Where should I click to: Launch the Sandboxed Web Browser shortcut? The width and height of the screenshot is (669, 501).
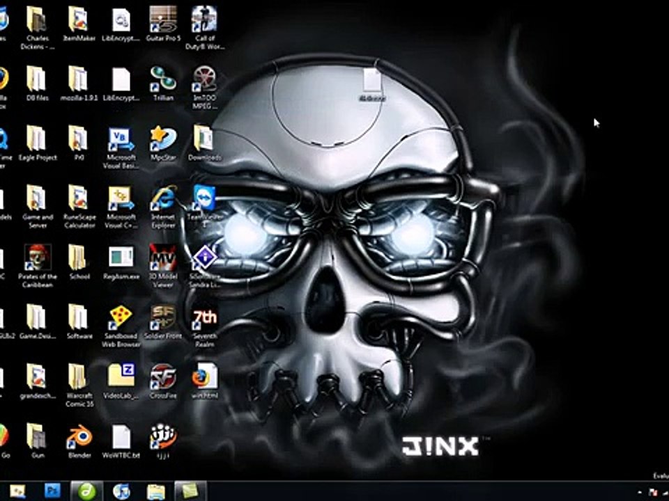click(121, 325)
